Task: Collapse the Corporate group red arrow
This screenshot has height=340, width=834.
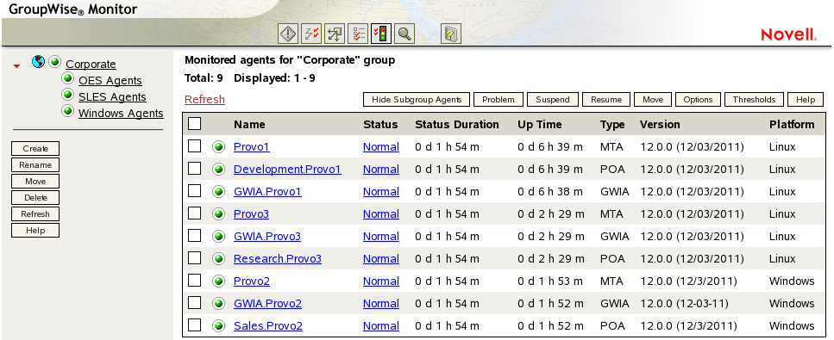Action: pos(17,66)
